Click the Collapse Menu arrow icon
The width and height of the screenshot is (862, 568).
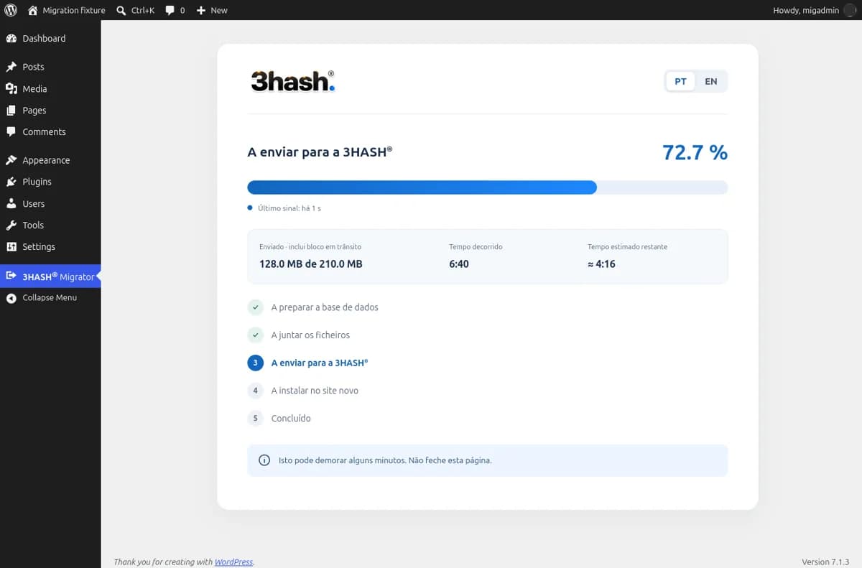[x=11, y=298]
